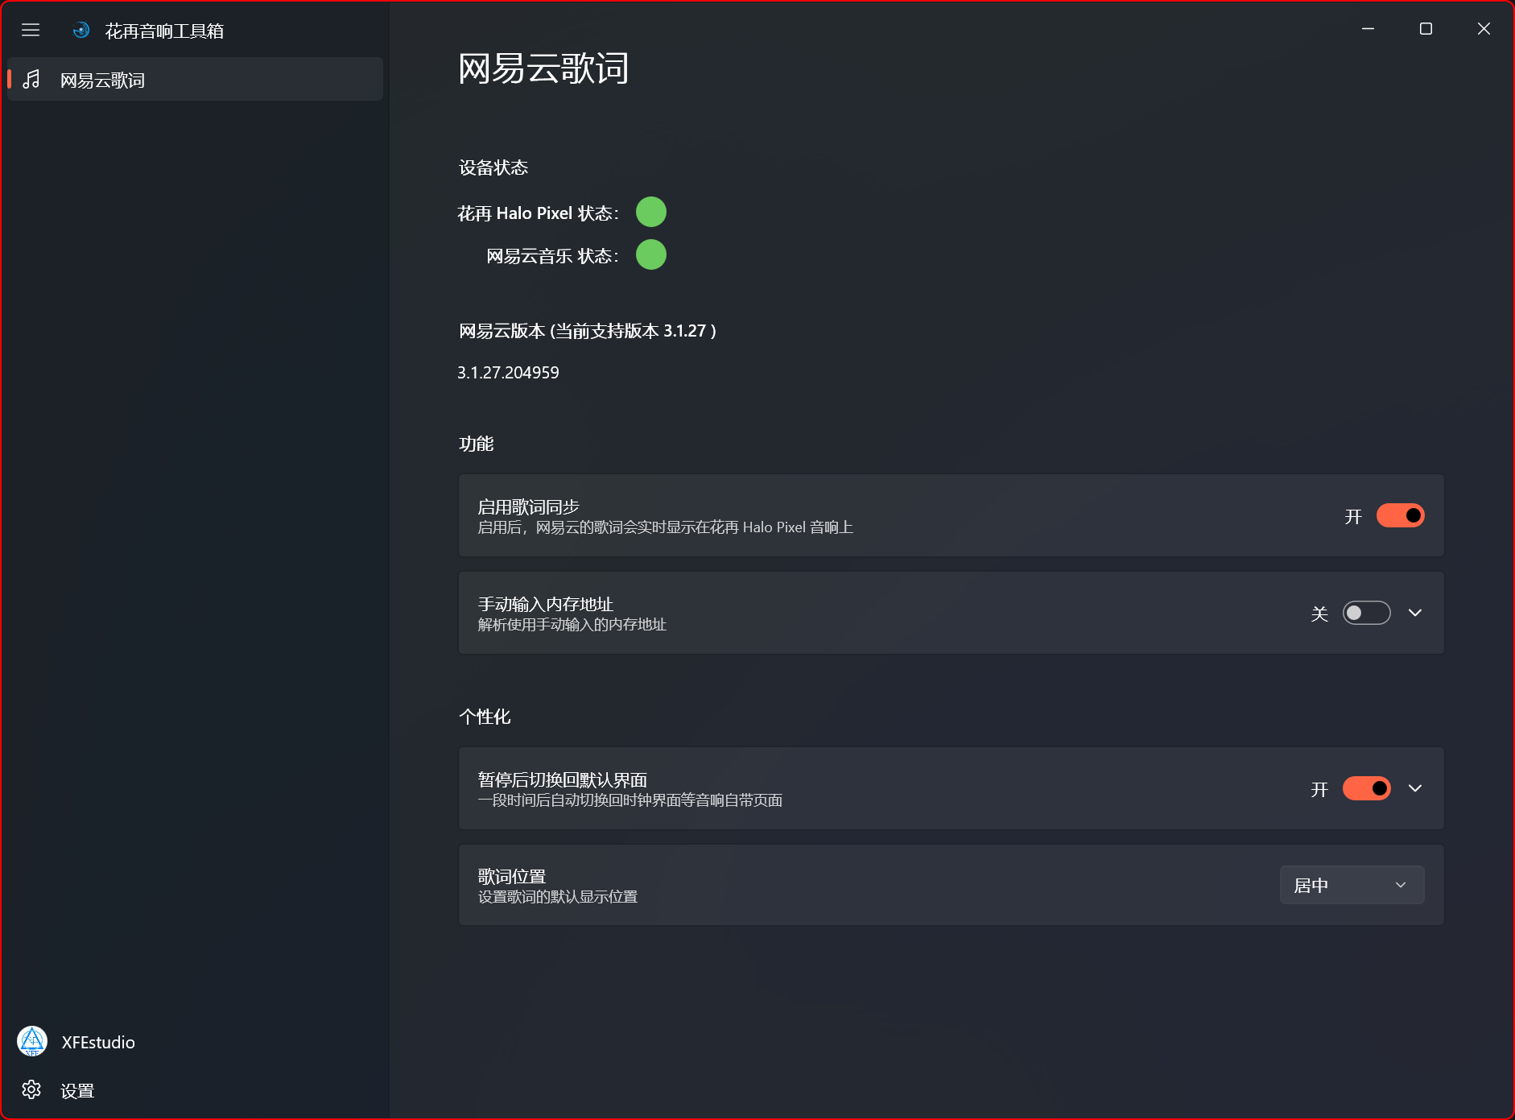Image resolution: width=1515 pixels, height=1120 pixels.
Task: Open 设置 from the sidebar
Action: pos(77,1089)
